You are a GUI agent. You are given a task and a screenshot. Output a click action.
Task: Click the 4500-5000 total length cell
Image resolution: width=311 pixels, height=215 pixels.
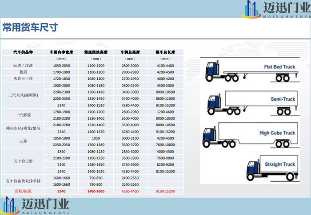[x=165, y=85]
